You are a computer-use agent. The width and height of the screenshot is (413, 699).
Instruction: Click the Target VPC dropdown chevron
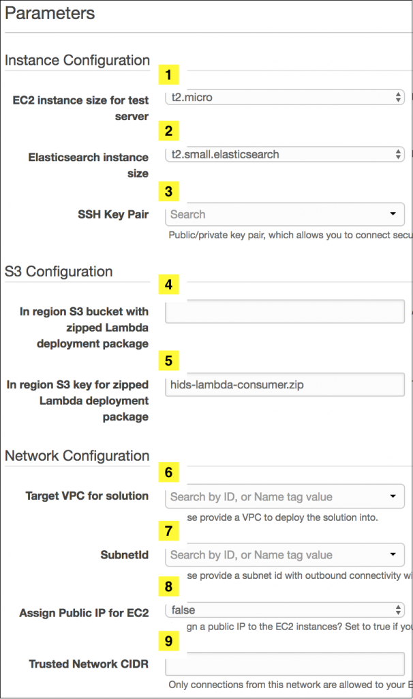pyautogui.click(x=394, y=496)
